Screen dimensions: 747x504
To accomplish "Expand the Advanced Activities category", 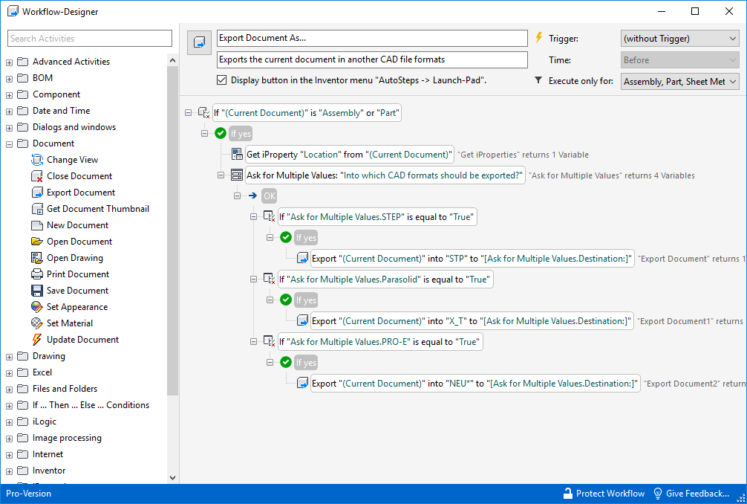I will tap(10, 62).
